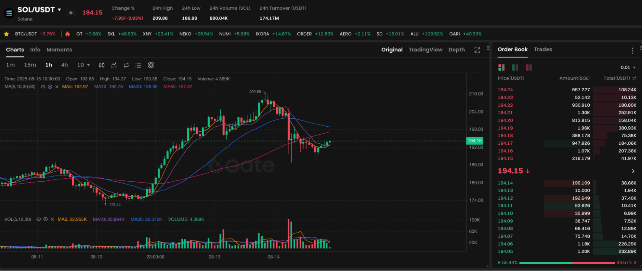Click the chevron right of 194.15 mid price
Viewport: 642px width, 271px height.
[633, 171]
